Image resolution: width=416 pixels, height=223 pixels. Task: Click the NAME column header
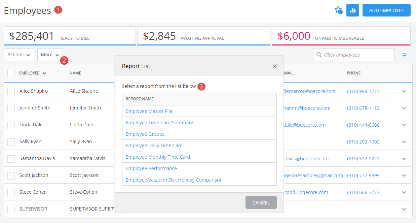tap(75, 73)
